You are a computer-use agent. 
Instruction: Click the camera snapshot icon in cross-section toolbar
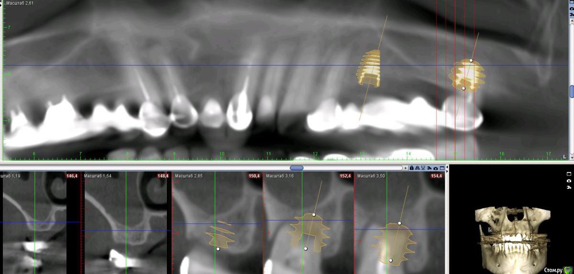point(435,168)
